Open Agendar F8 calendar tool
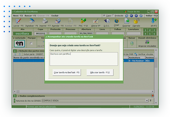The height and width of the screenshot is (117, 170). tap(58, 21)
